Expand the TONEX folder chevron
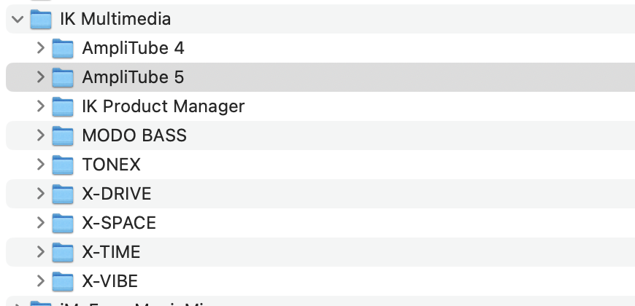 coord(41,165)
